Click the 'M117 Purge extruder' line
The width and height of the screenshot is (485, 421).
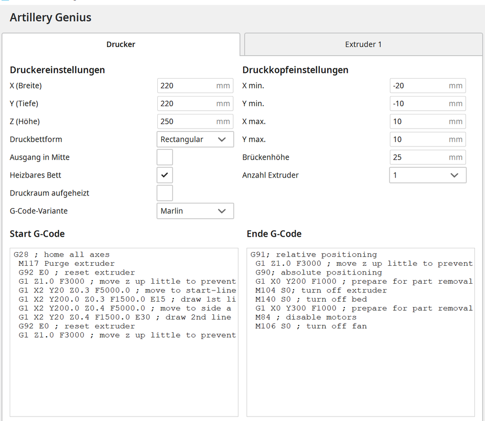(67, 264)
